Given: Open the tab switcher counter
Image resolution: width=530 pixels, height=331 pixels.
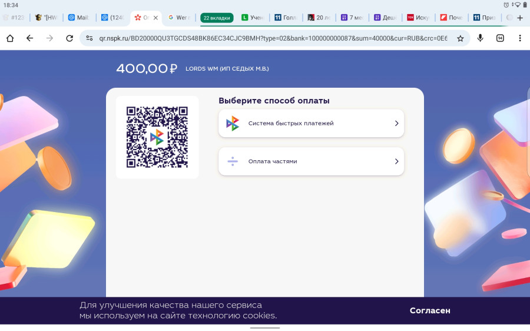Looking at the screenshot, I should 500,38.
